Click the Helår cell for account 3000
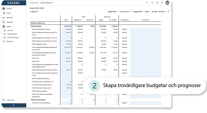Image resolution: width=207 pixels, height=113 pixels. [66, 30]
